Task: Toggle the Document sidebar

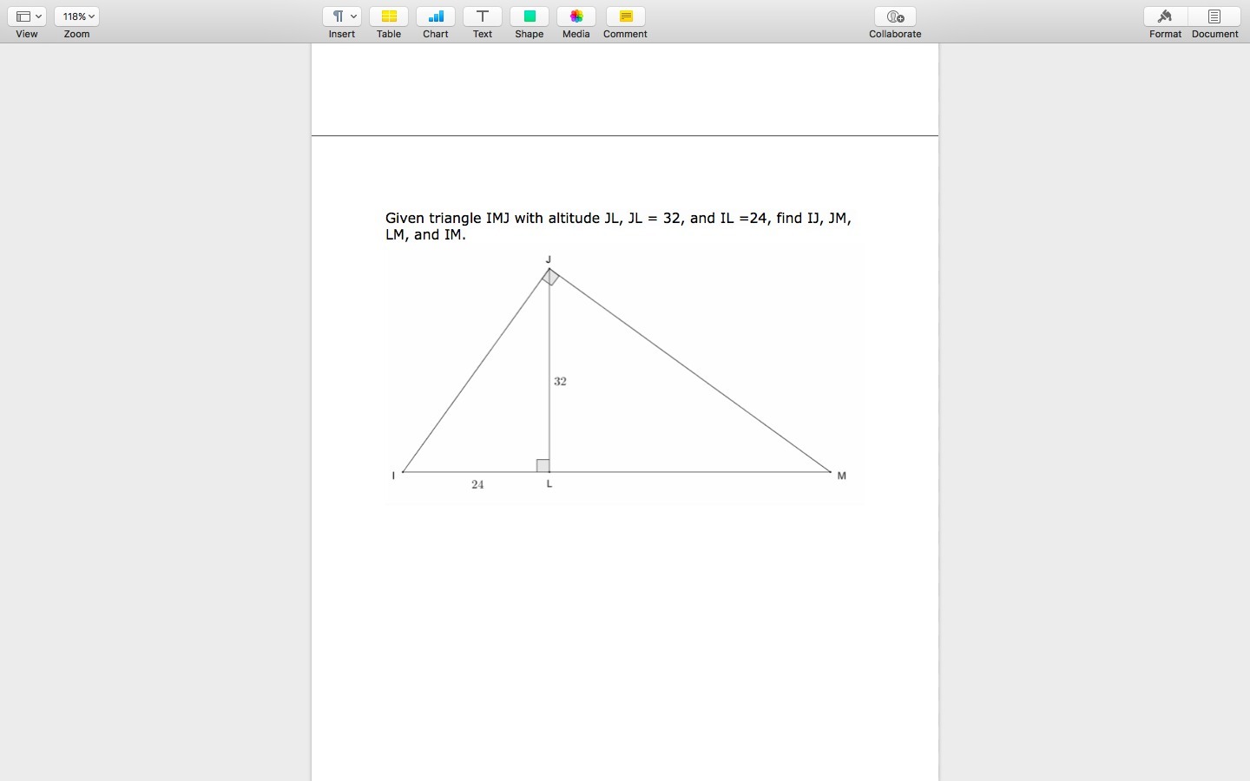Action: click(1215, 16)
